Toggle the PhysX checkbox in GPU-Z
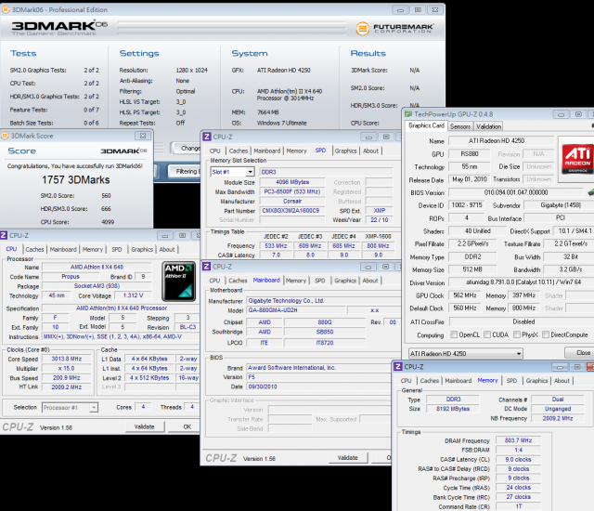This screenshot has height=511, width=594. pos(517,334)
